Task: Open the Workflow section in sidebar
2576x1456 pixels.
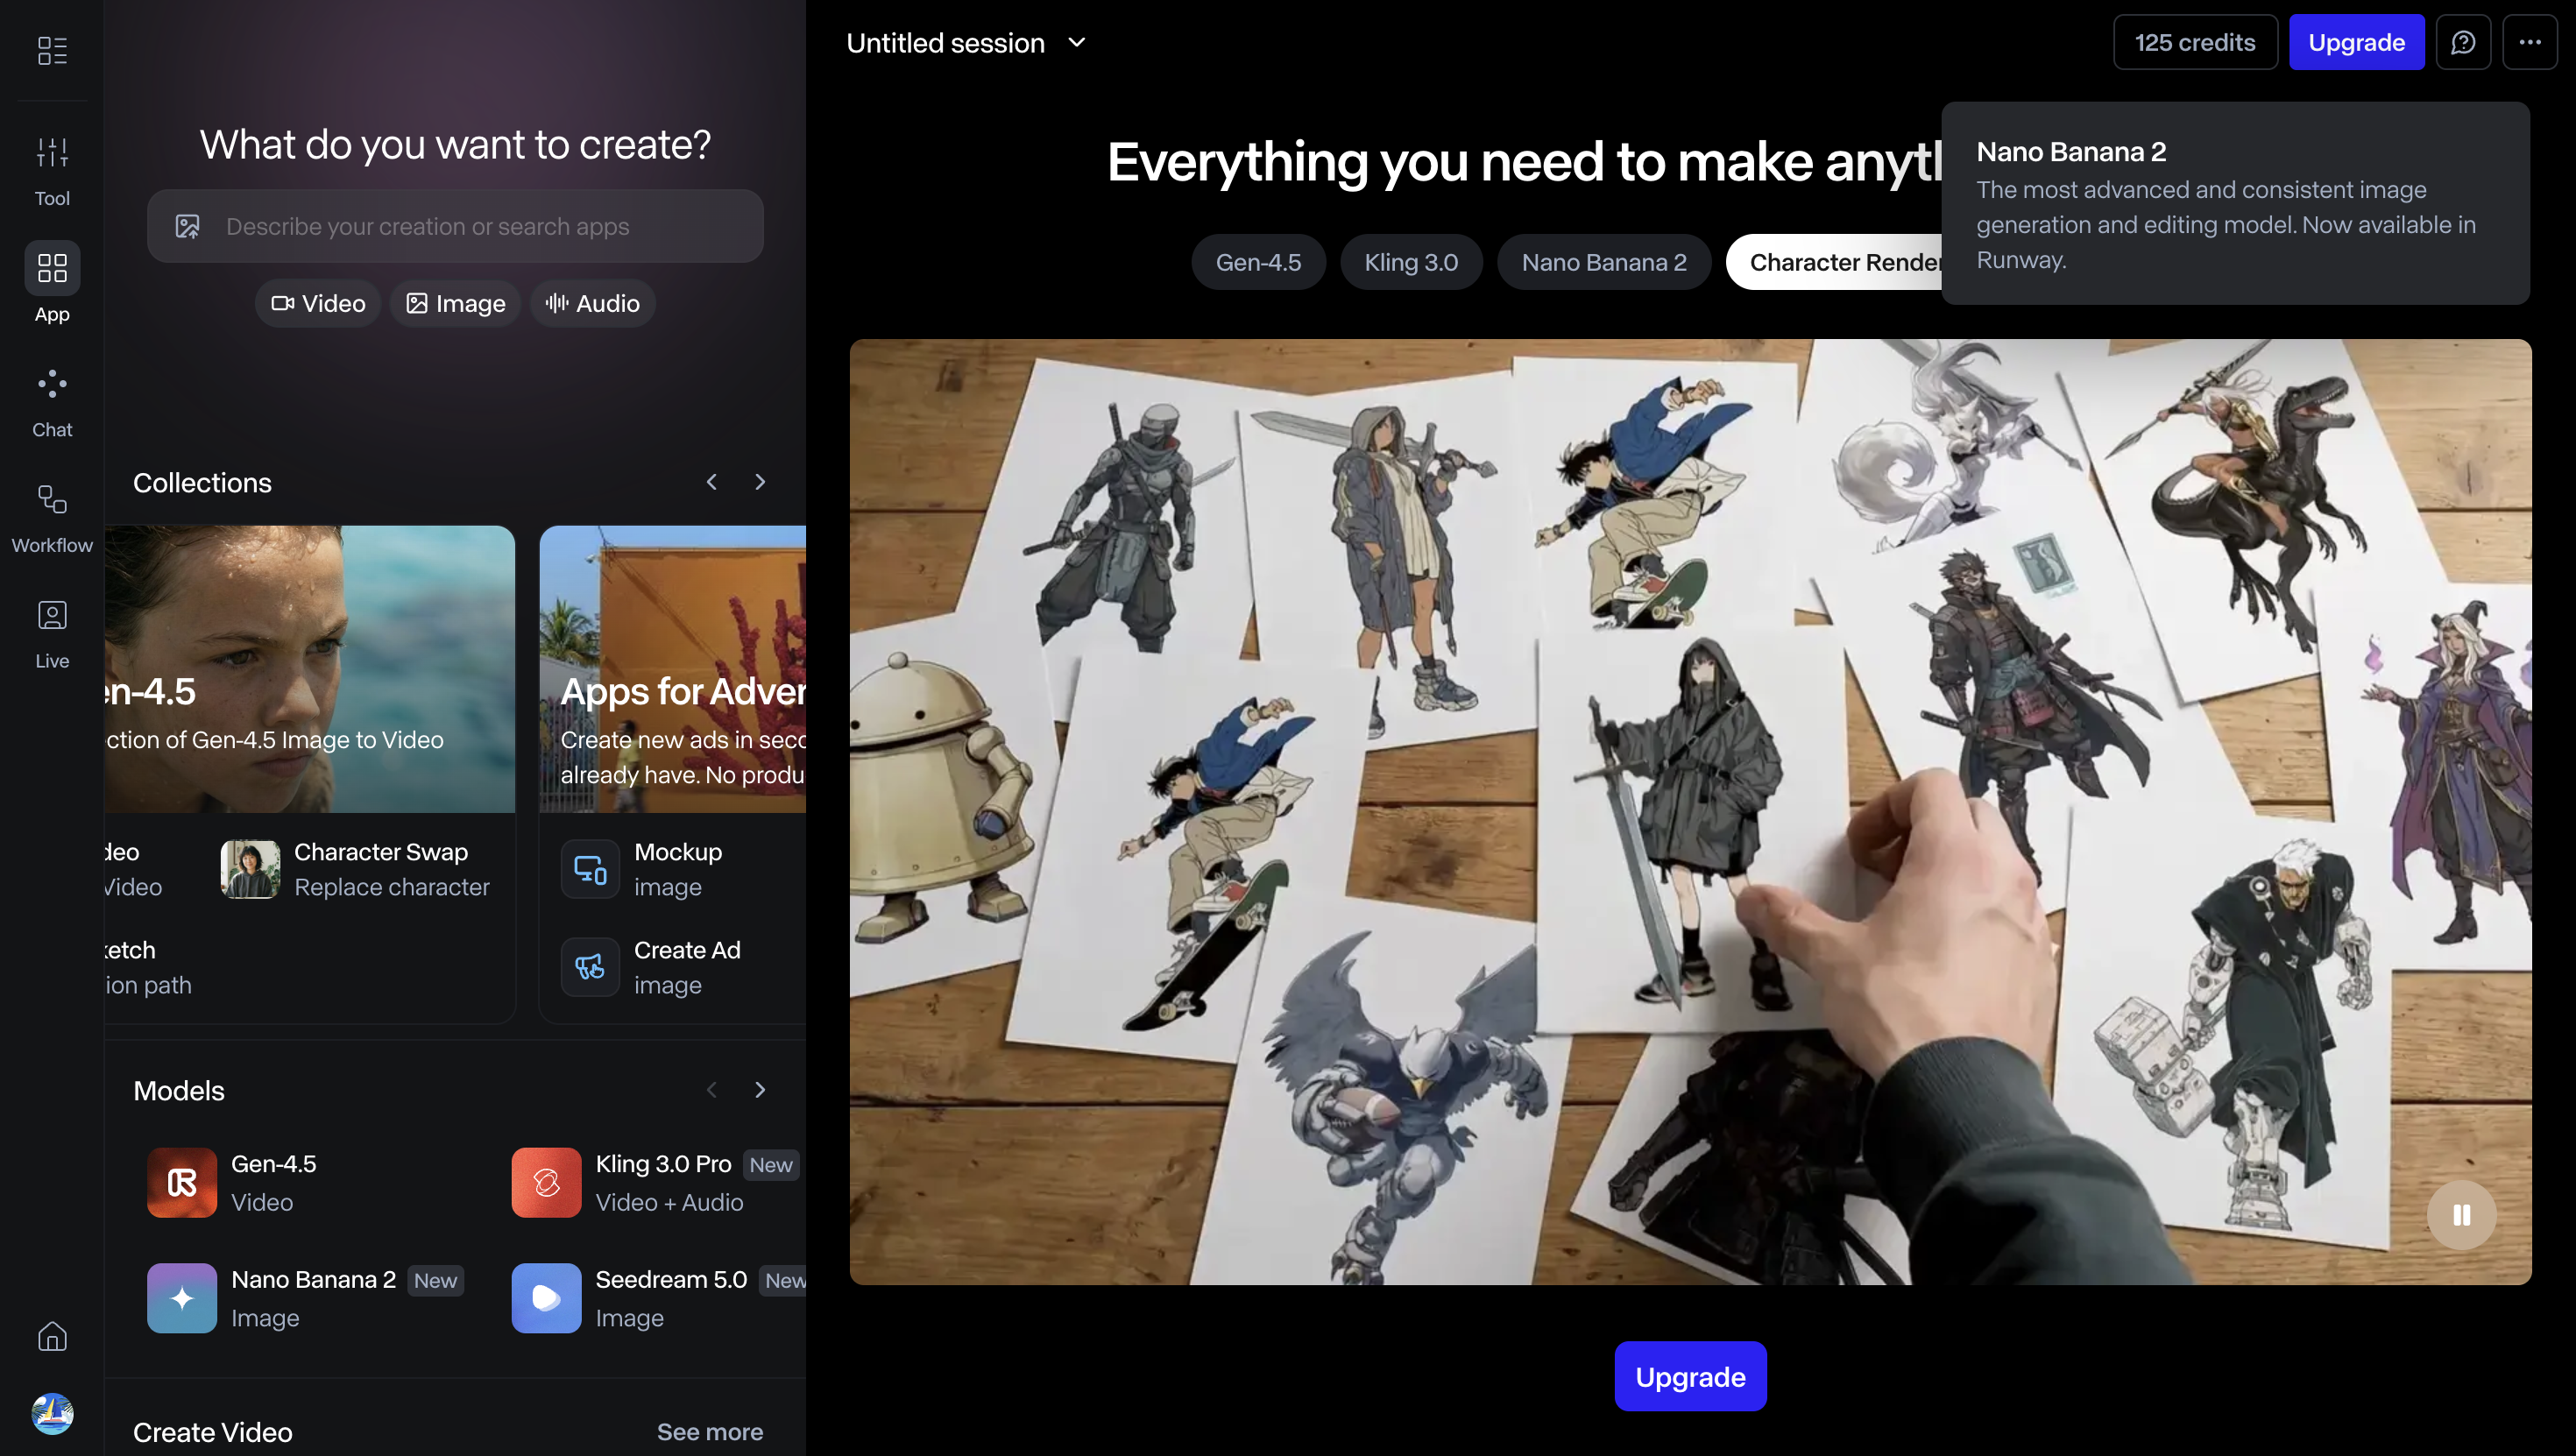Action: coord(52,518)
